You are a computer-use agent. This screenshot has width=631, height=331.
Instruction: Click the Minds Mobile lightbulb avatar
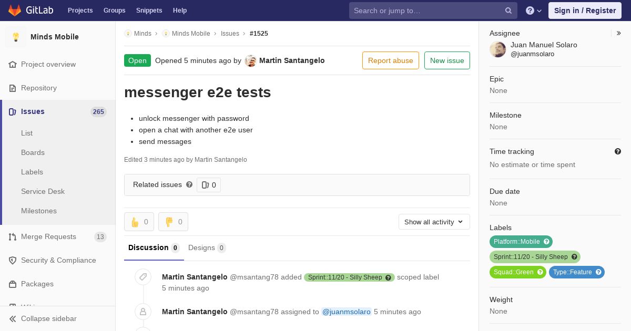16,37
